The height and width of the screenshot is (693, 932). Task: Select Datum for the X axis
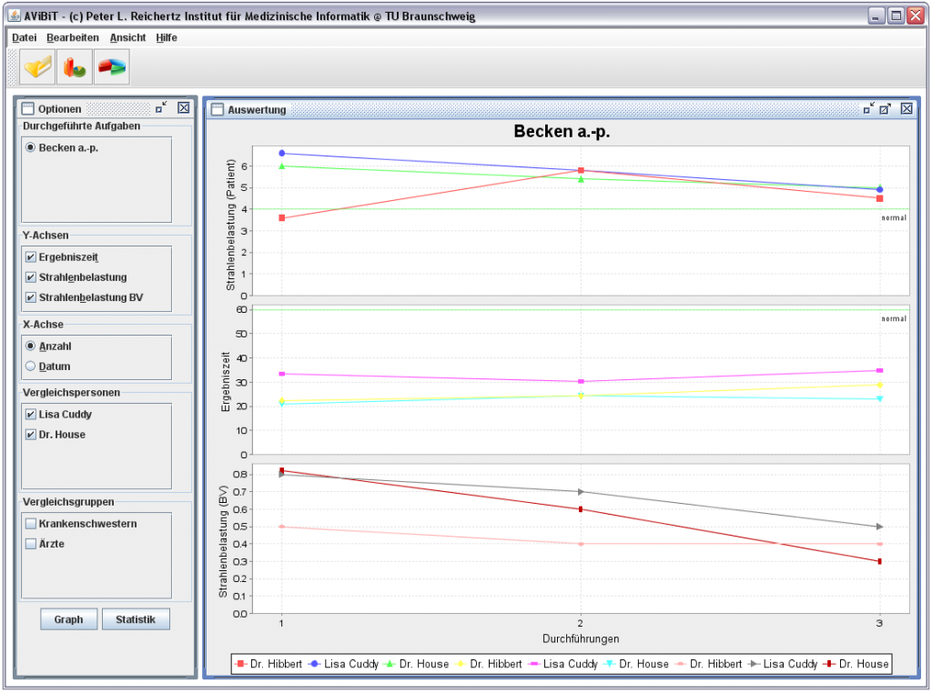[x=30, y=367]
